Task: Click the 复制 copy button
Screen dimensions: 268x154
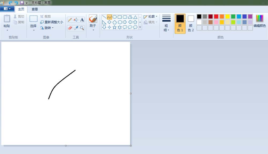Action: [x=19, y=22]
